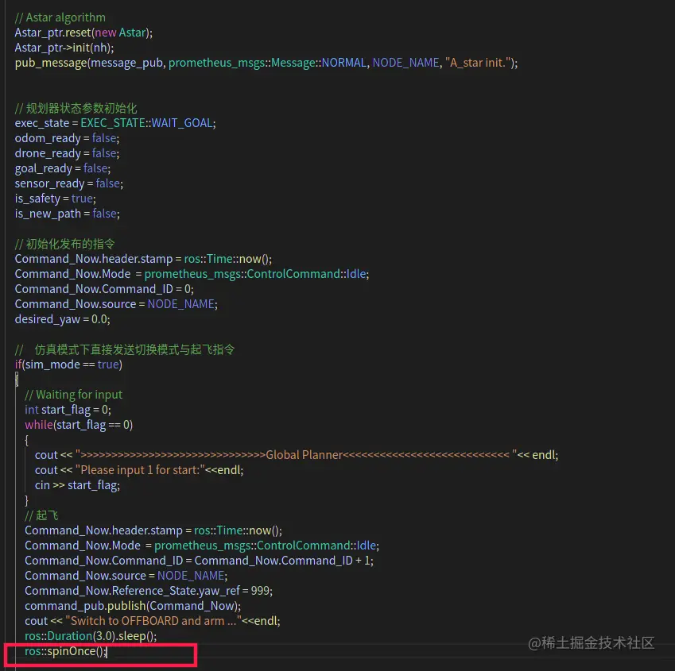The image size is (675, 671).
Task: Click the 'Switch to OFFBOARD and arm ...' line
Action: [153, 621]
